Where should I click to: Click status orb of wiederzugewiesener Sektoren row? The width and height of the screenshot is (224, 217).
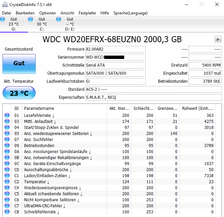click(x=7, y=133)
